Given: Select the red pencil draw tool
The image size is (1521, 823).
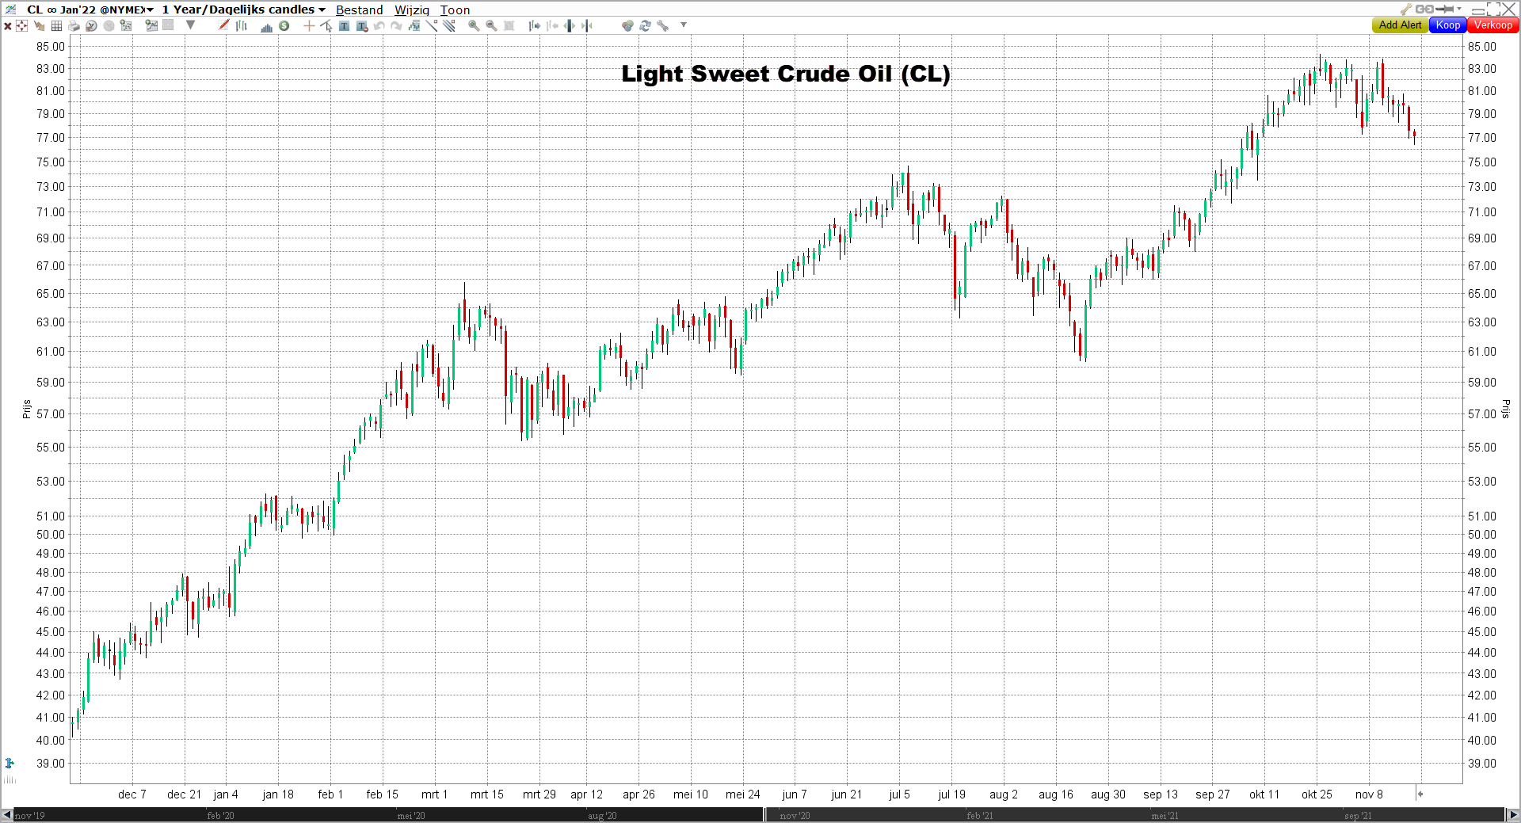Looking at the screenshot, I should (223, 25).
